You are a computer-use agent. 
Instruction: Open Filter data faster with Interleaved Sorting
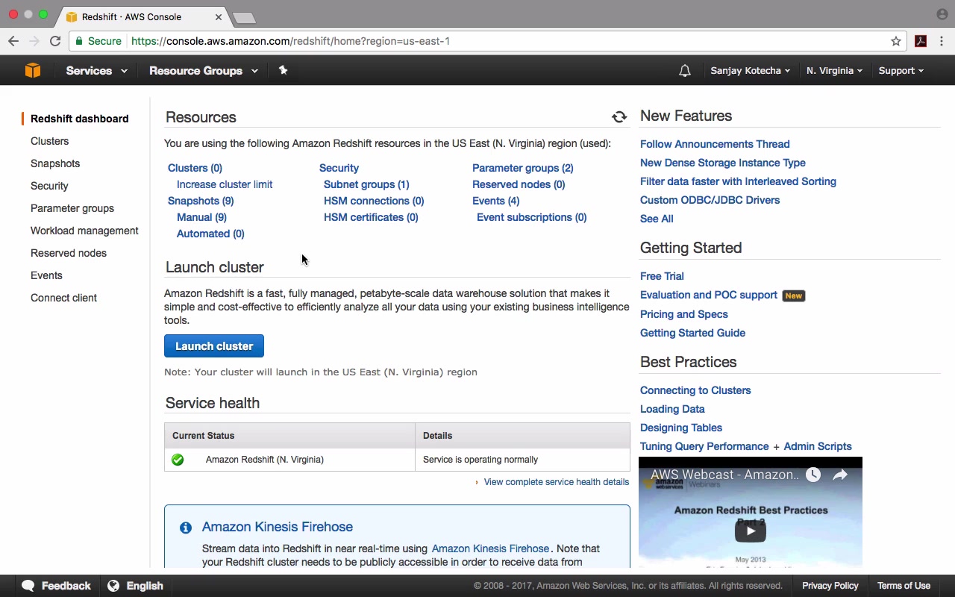pos(738,181)
